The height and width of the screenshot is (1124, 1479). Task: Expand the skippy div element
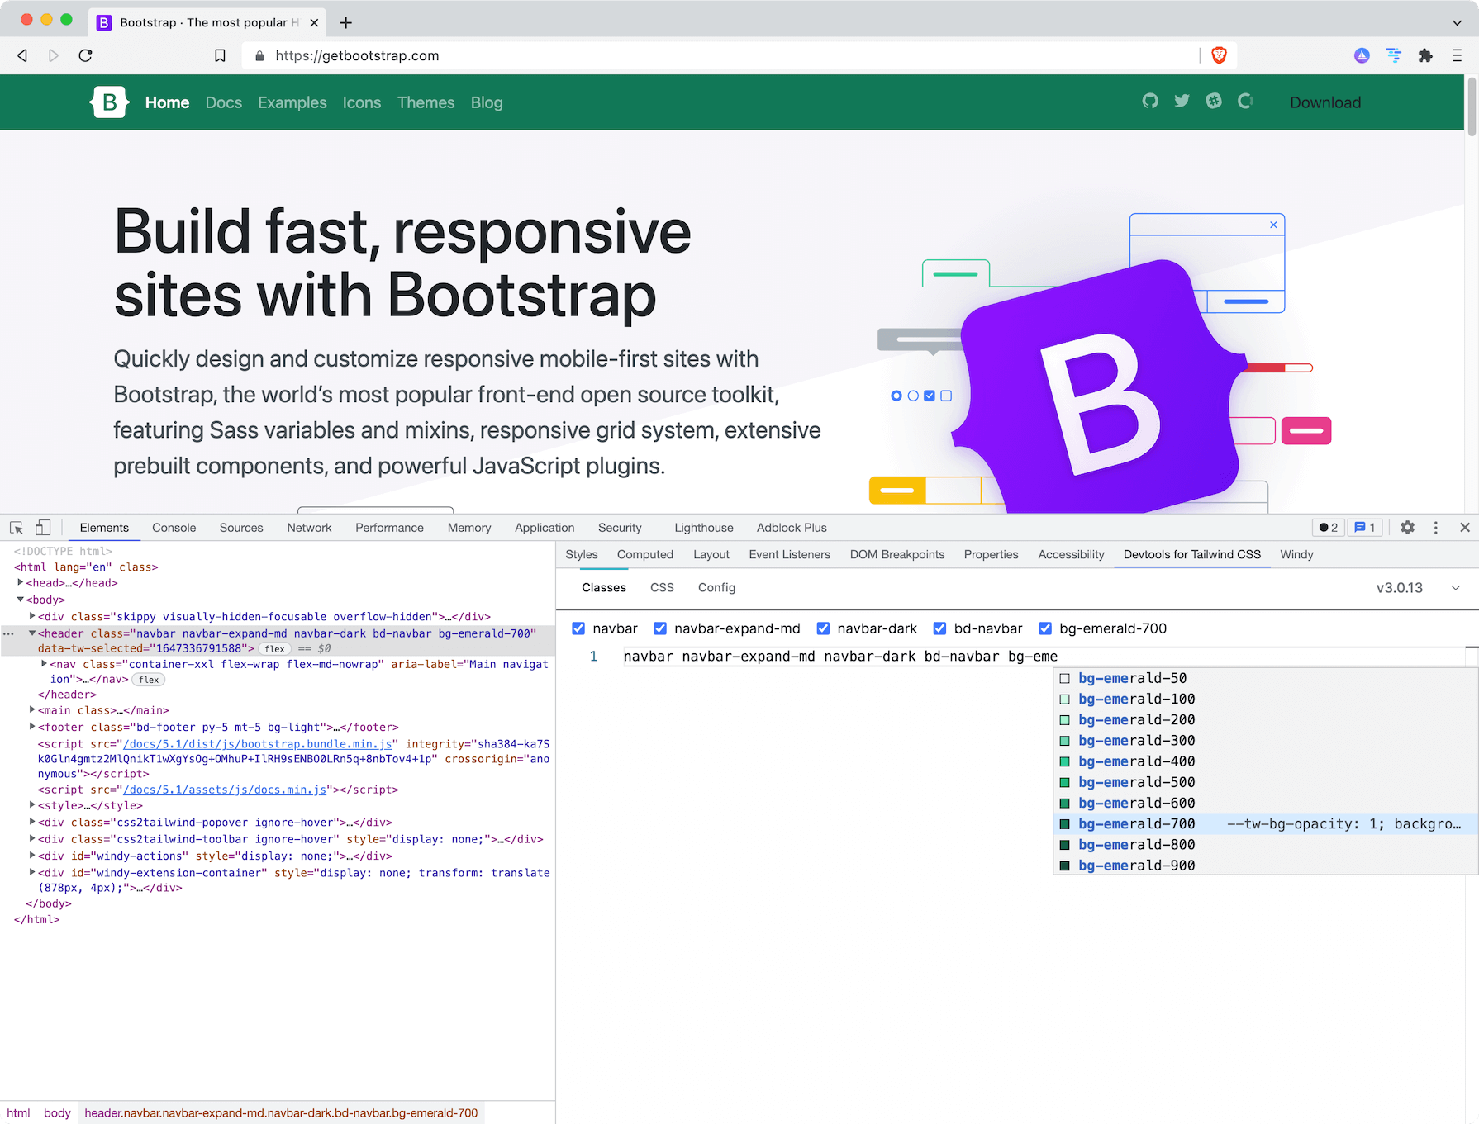[x=32, y=616]
